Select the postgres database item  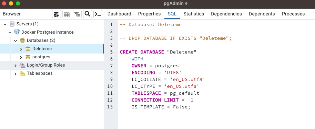41,57
